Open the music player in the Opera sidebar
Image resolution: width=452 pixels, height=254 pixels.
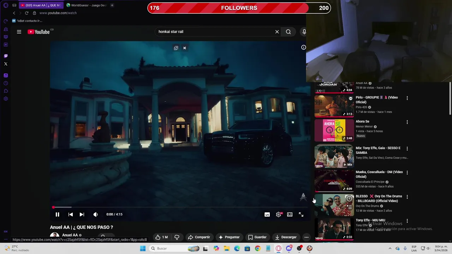[6, 75]
